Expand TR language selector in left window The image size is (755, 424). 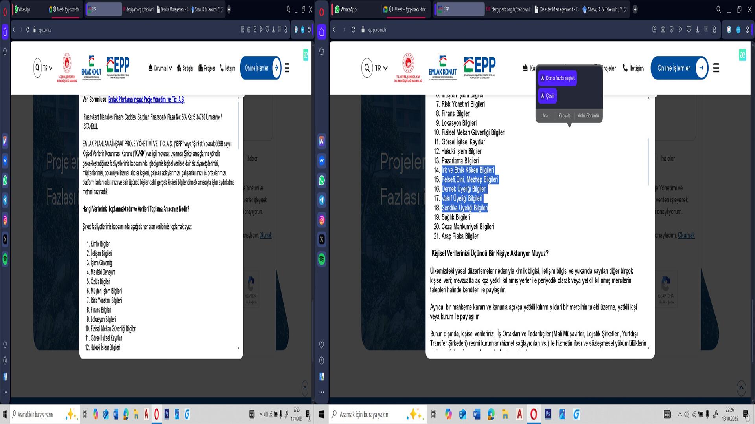[x=48, y=68]
